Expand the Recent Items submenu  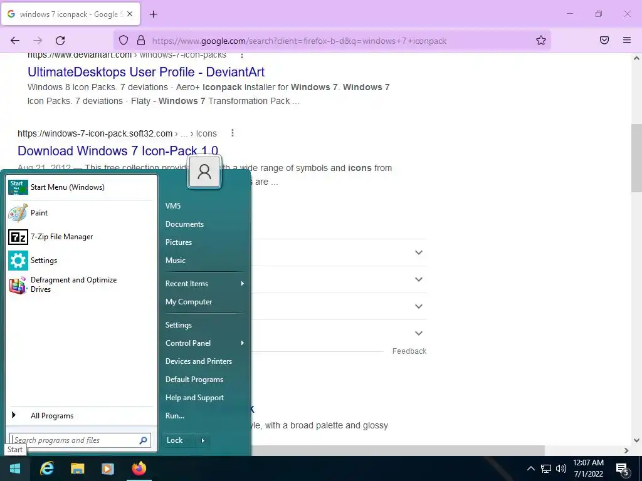coord(205,284)
